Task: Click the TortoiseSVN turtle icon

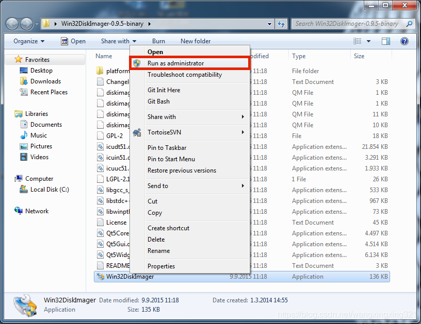Action: 137,132
